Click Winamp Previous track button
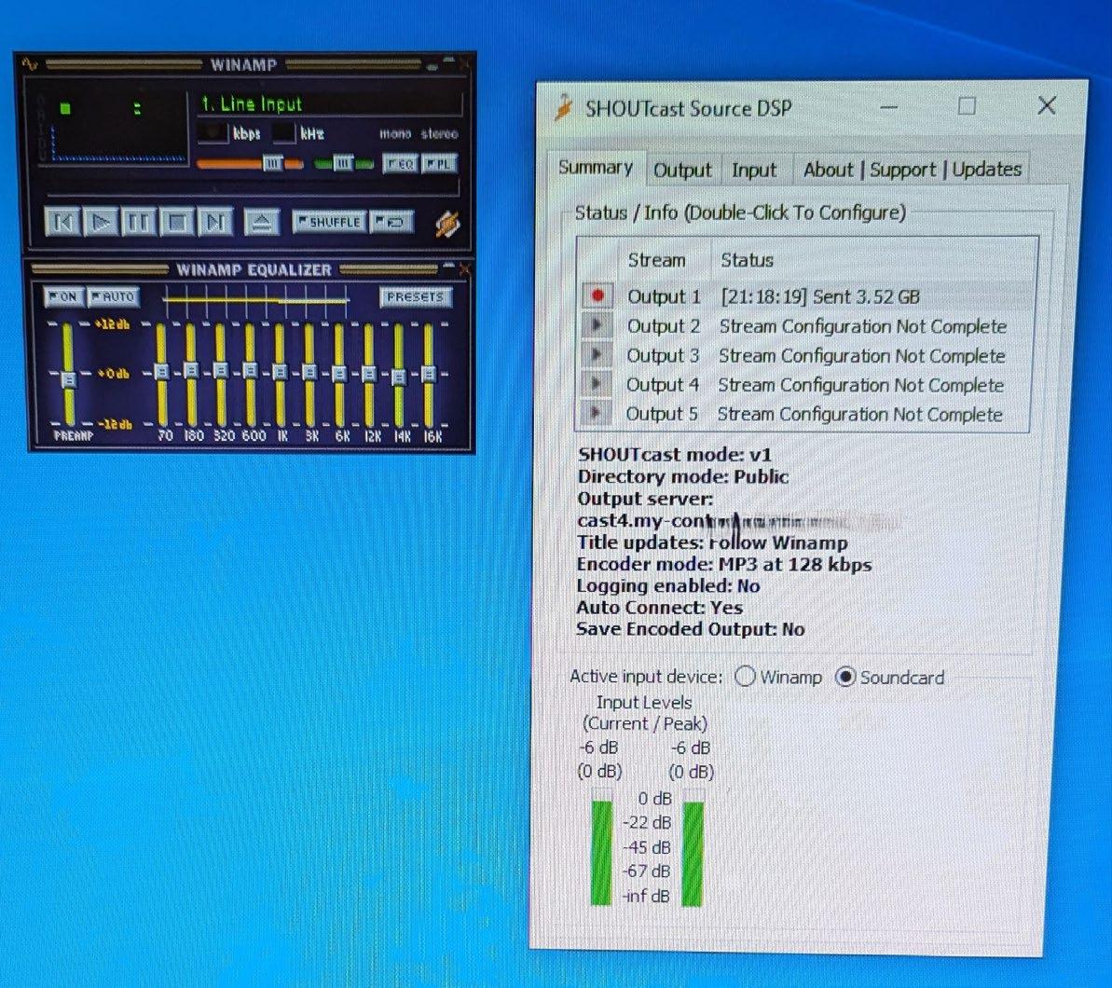The width and height of the screenshot is (1112, 988). [62, 222]
